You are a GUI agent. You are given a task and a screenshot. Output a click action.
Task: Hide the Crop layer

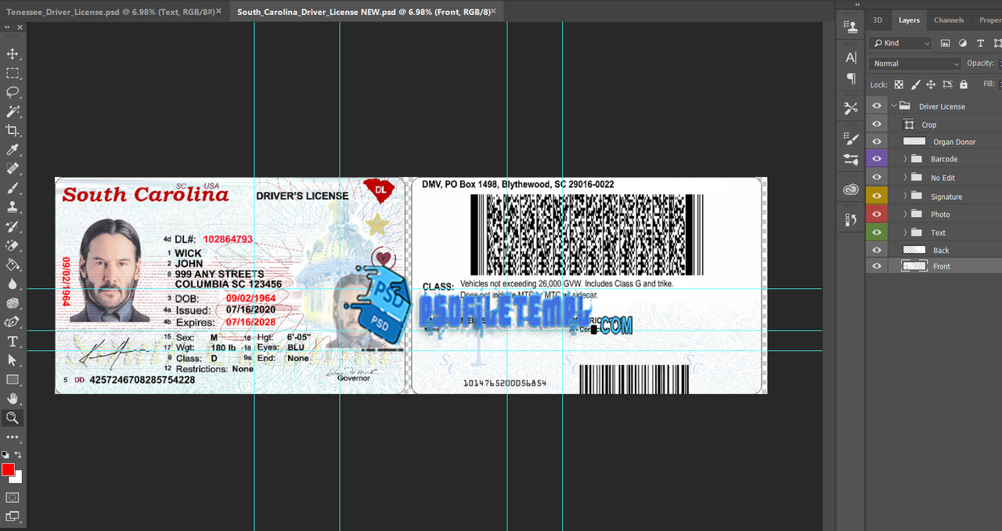click(x=877, y=125)
